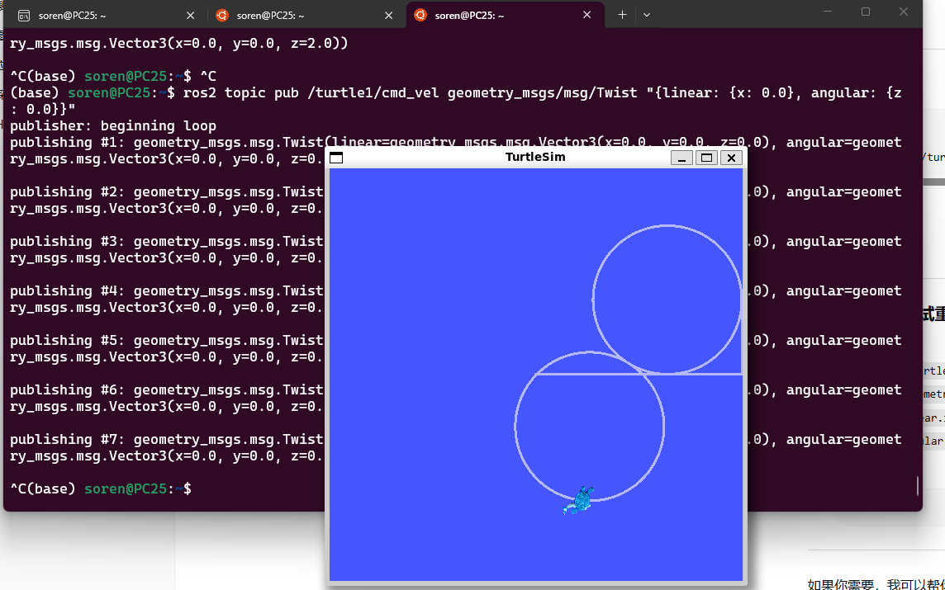Click the terminal scrollbar thumb

click(917, 485)
